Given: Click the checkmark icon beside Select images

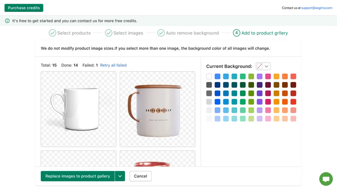Looking at the screenshot, I should 109,33.
